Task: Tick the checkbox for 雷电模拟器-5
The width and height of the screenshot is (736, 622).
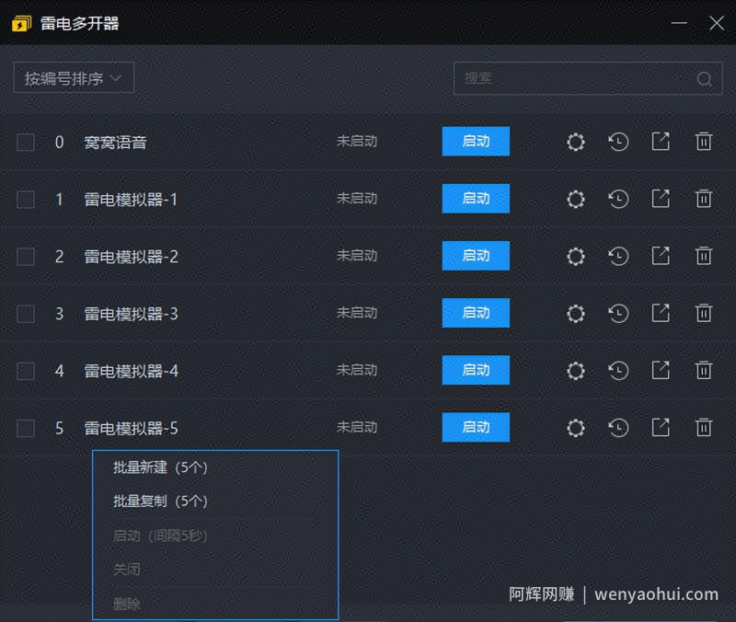Action: 26,429
